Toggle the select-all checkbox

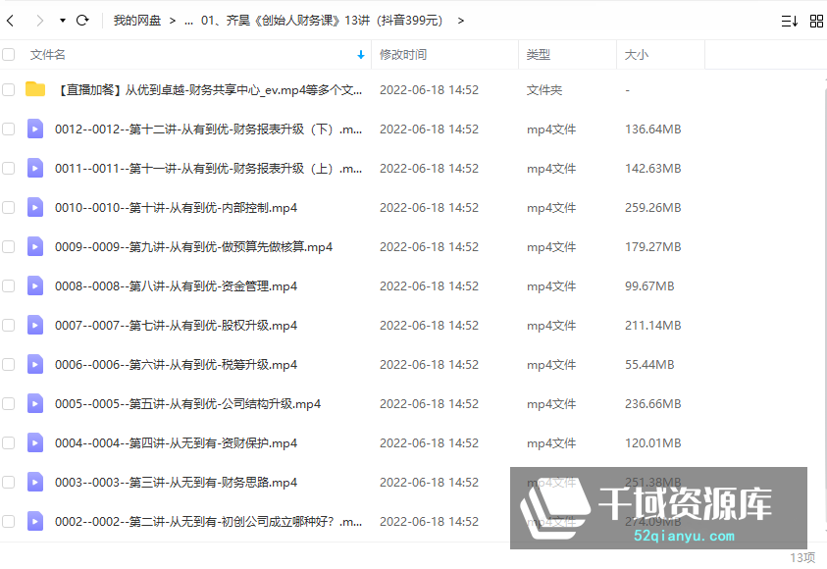pyautogui.click(x=9, y=54)
